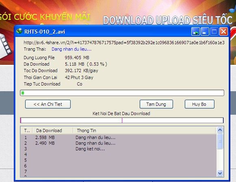236x182 pixels.
Task: Pause the download with Tam Dung
Action: pos(156,104)
